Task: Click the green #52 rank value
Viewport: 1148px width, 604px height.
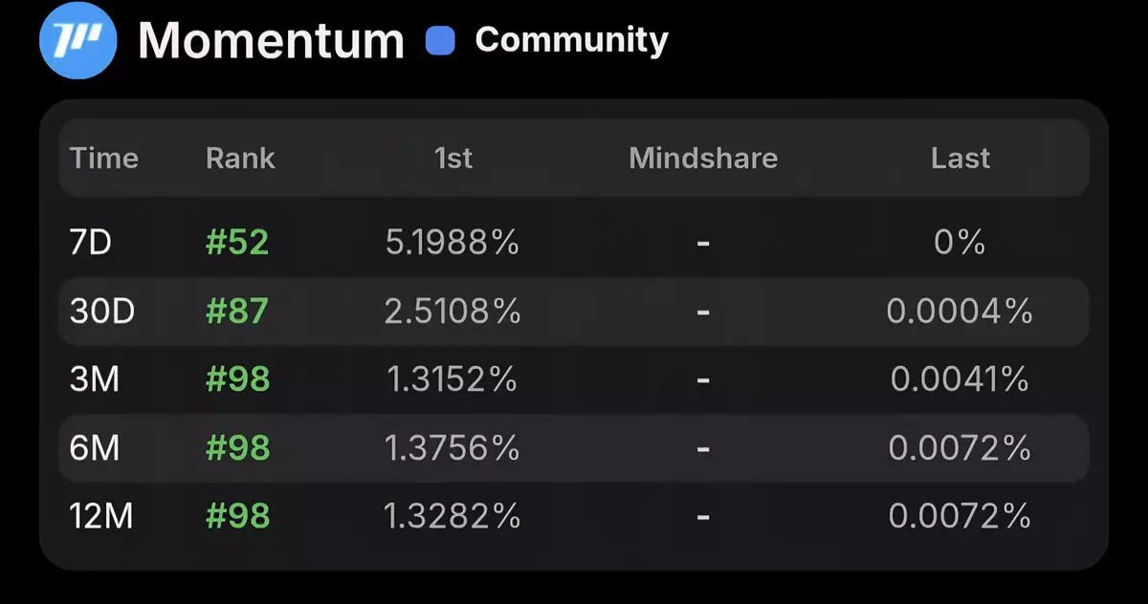Action: click(x=238, y=243)
